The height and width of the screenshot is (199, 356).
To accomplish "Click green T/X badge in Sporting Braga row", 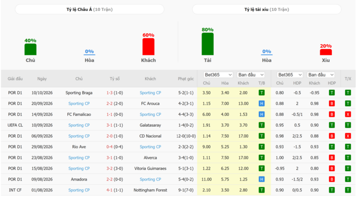I will click(x=348, y=93).
